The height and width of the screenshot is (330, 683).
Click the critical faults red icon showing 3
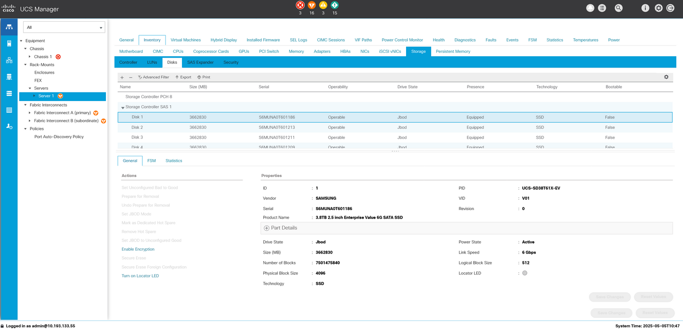click(x=300, y=5)
